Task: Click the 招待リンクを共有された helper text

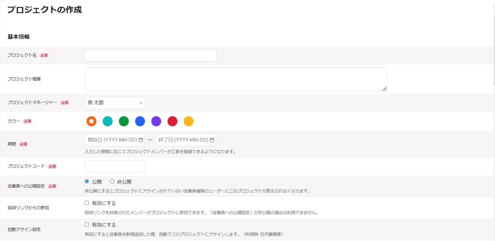Action: pos(202,213)
